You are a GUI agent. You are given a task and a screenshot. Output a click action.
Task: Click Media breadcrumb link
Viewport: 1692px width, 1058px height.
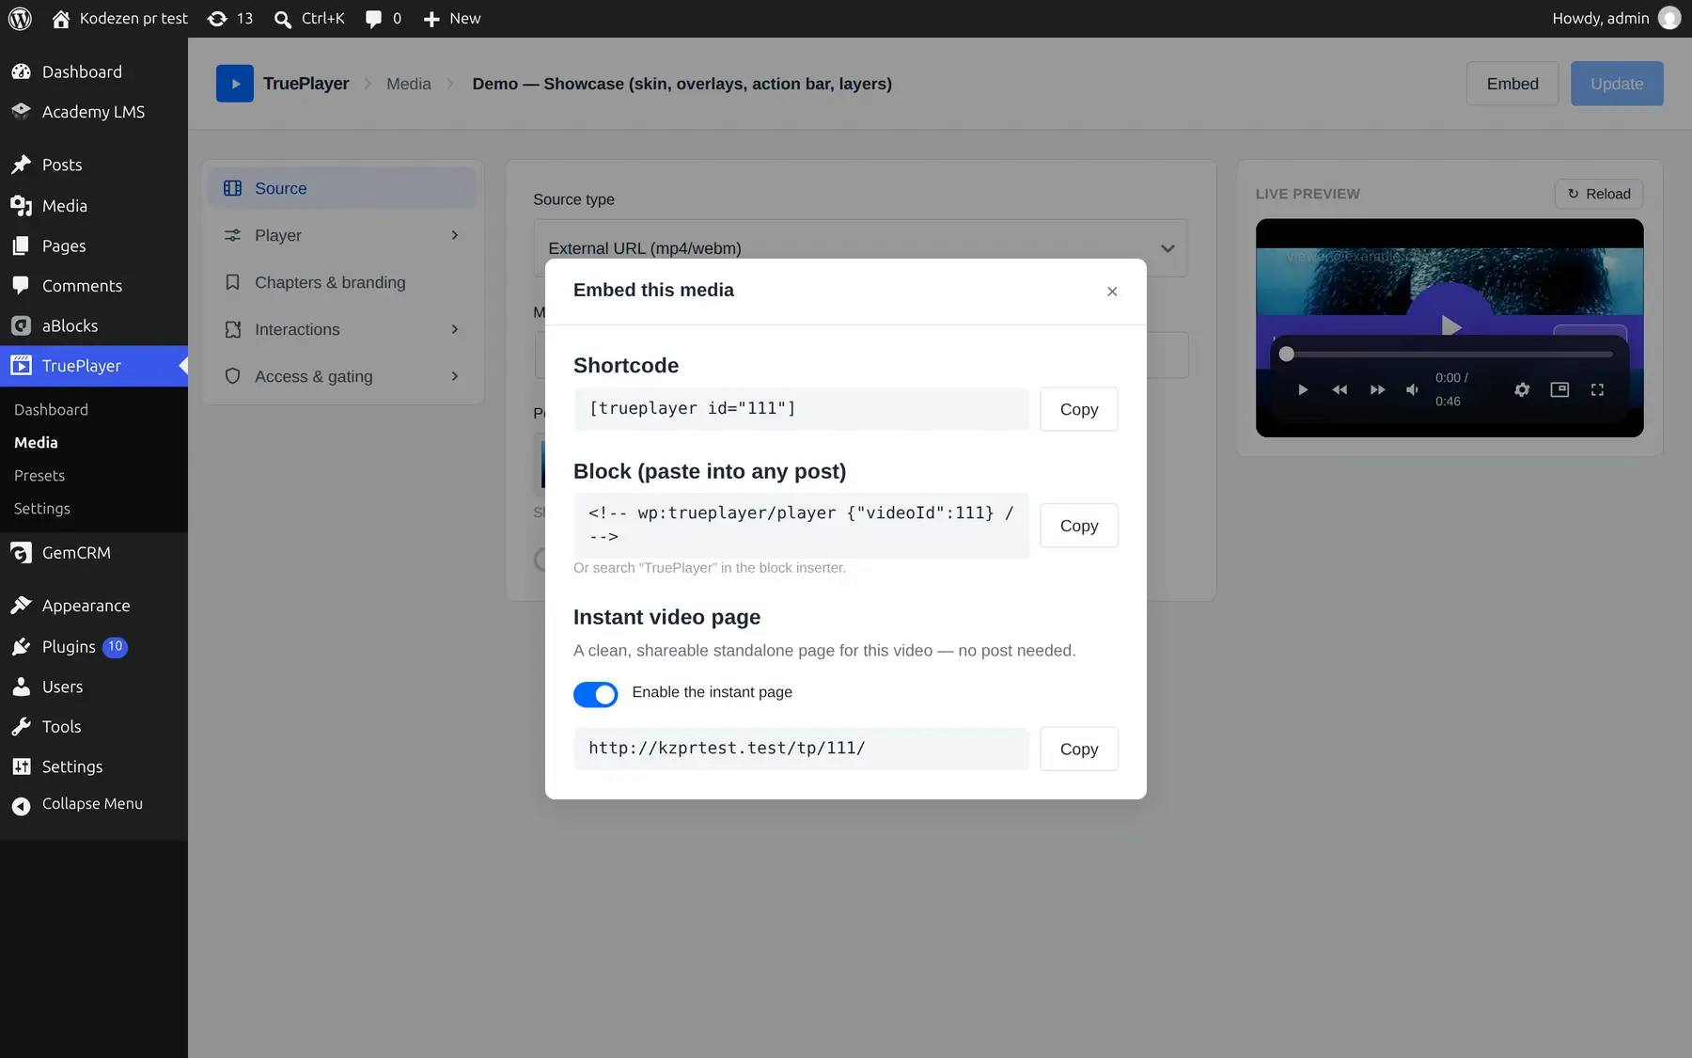tap(409, 84)
